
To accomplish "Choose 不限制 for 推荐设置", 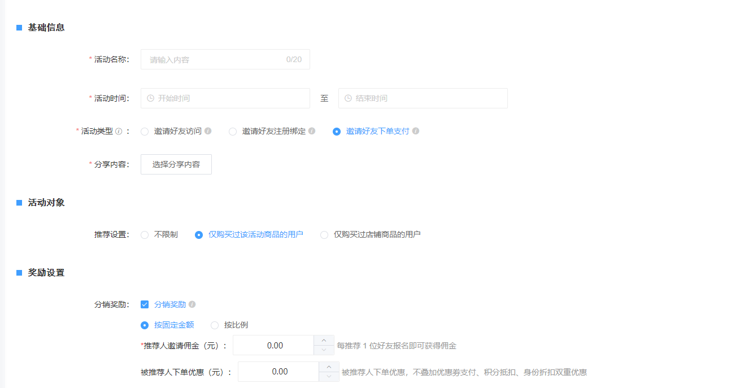I will pyautogui.click(x=145, y=235).
